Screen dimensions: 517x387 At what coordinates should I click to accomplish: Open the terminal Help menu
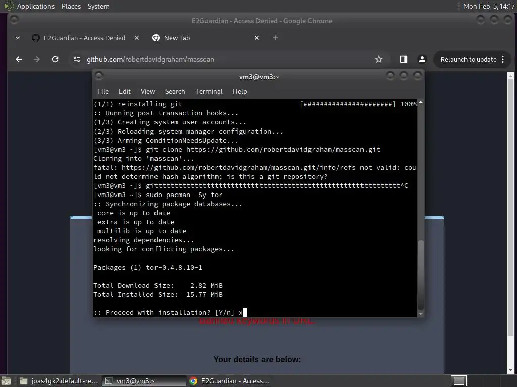240,92
